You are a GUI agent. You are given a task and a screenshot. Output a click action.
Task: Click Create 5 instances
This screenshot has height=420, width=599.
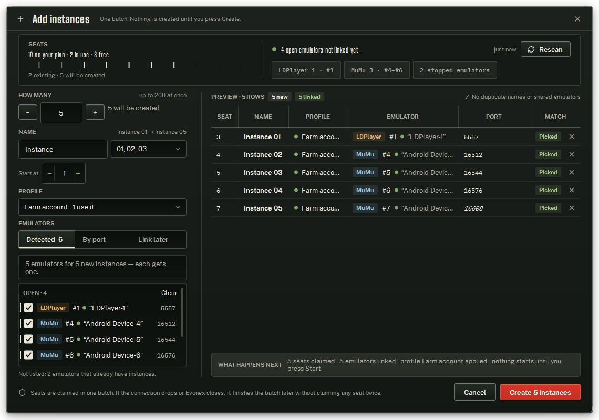tap(540, 392)
